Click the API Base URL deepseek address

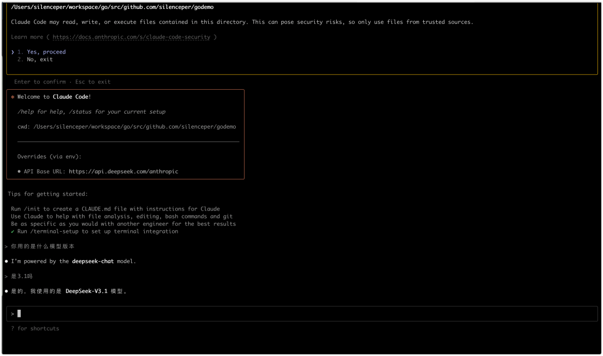pyautogui.click(x=123, y=172)
